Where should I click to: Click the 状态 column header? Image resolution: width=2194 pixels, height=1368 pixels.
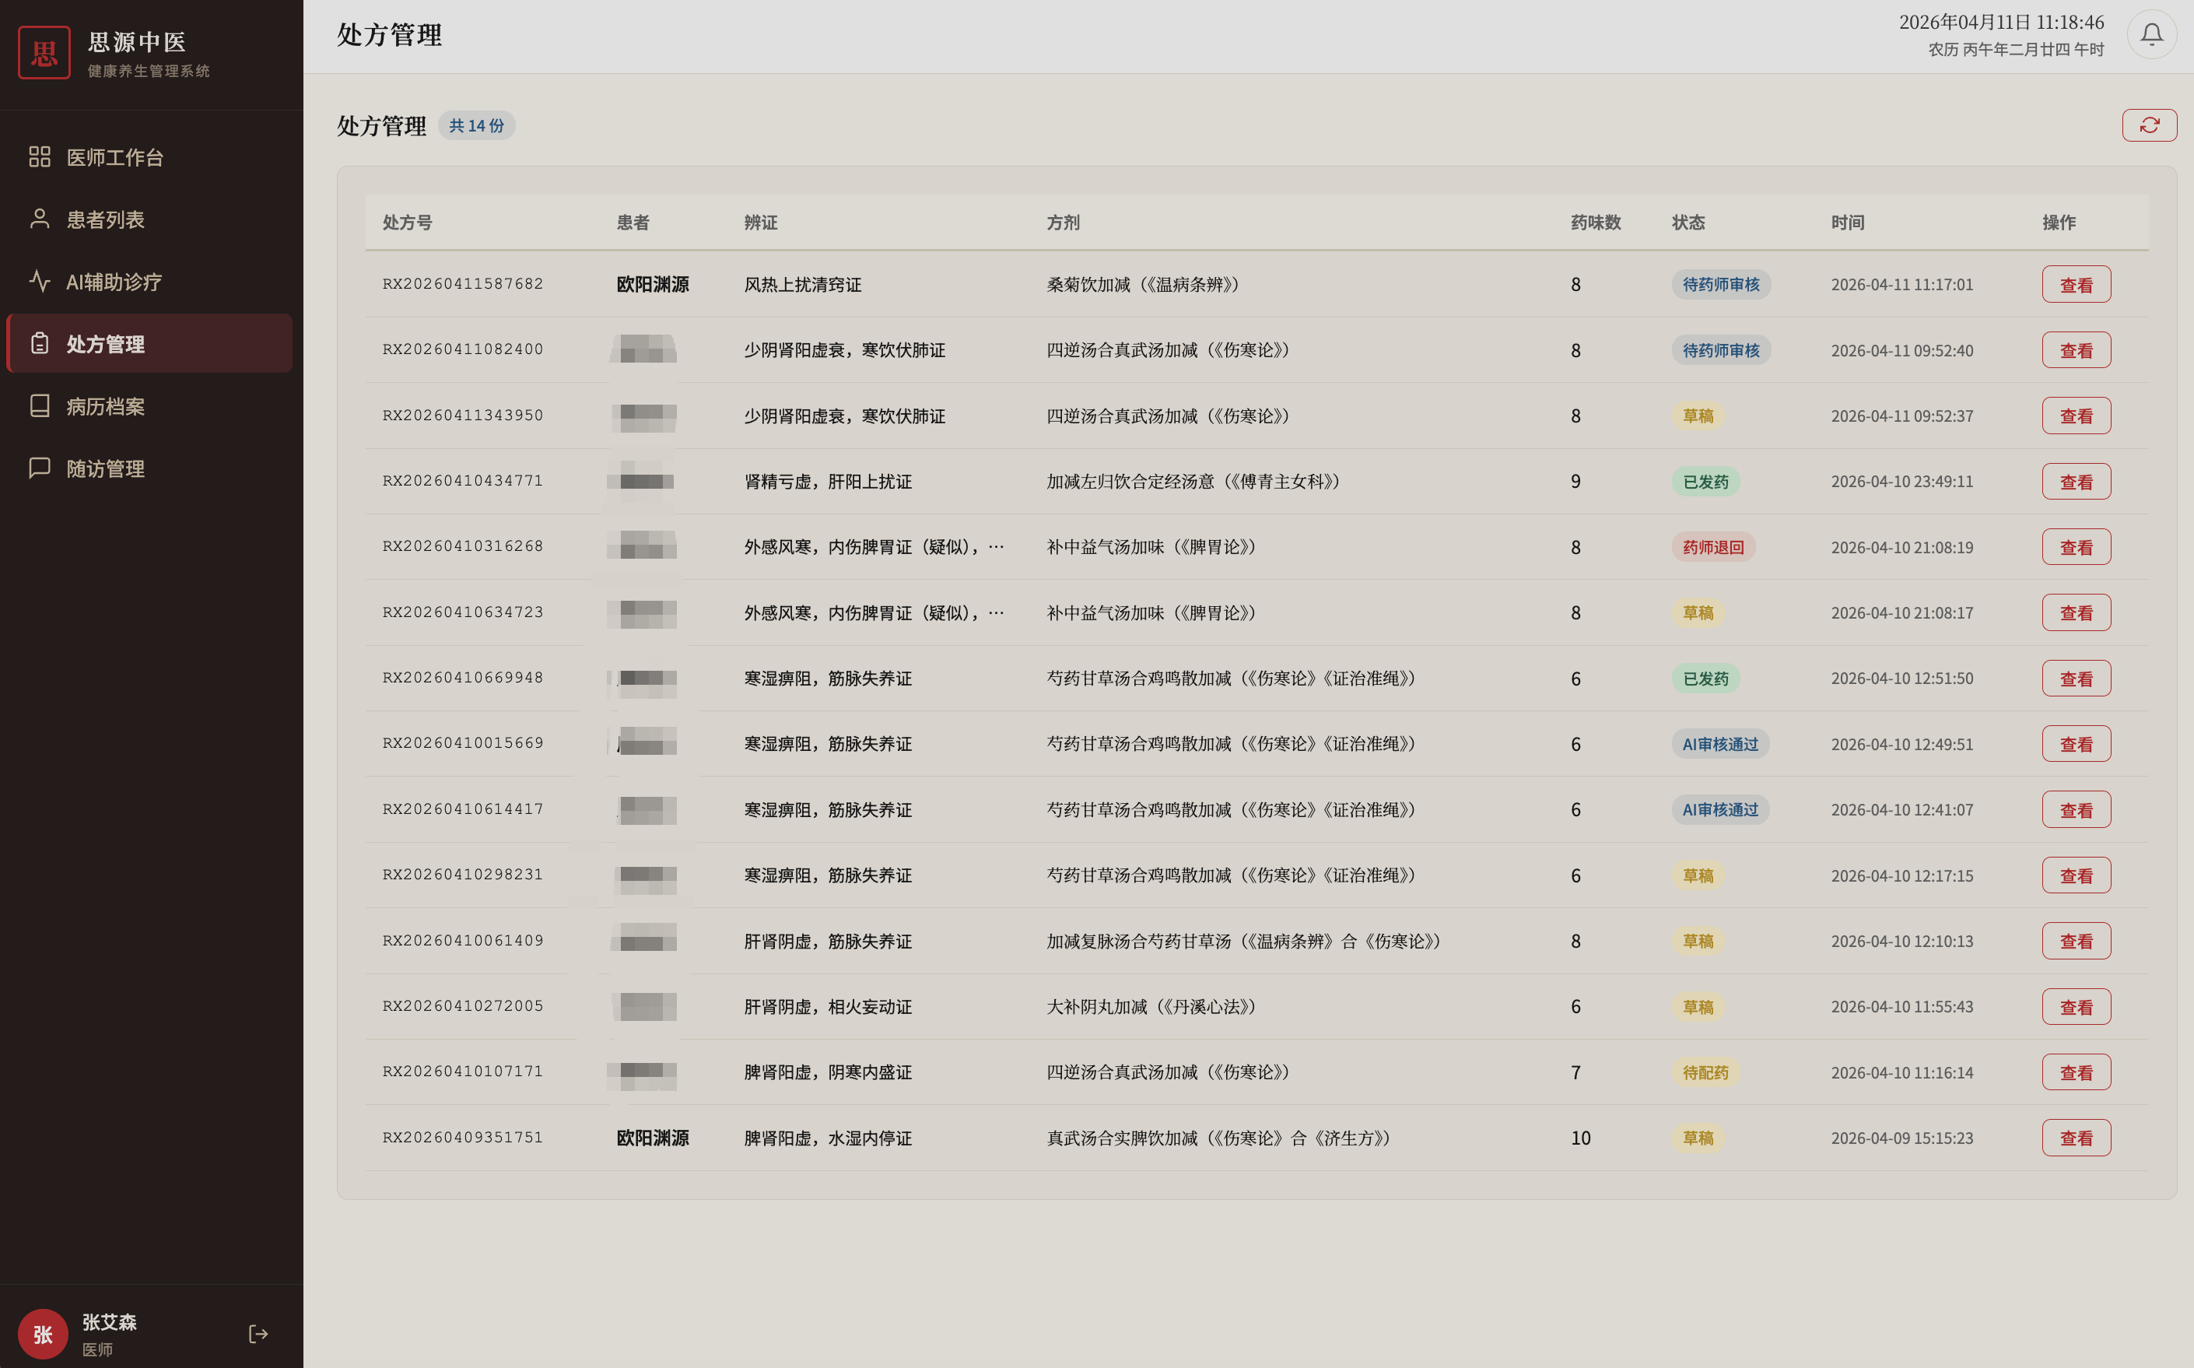[x=1688, y=223]
